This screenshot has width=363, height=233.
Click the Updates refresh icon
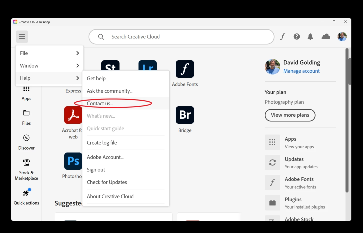pos(272,162)
